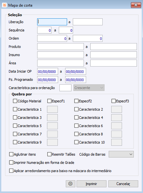Select the second Área field
Screen dimensions: 143x193
[114, 63]
